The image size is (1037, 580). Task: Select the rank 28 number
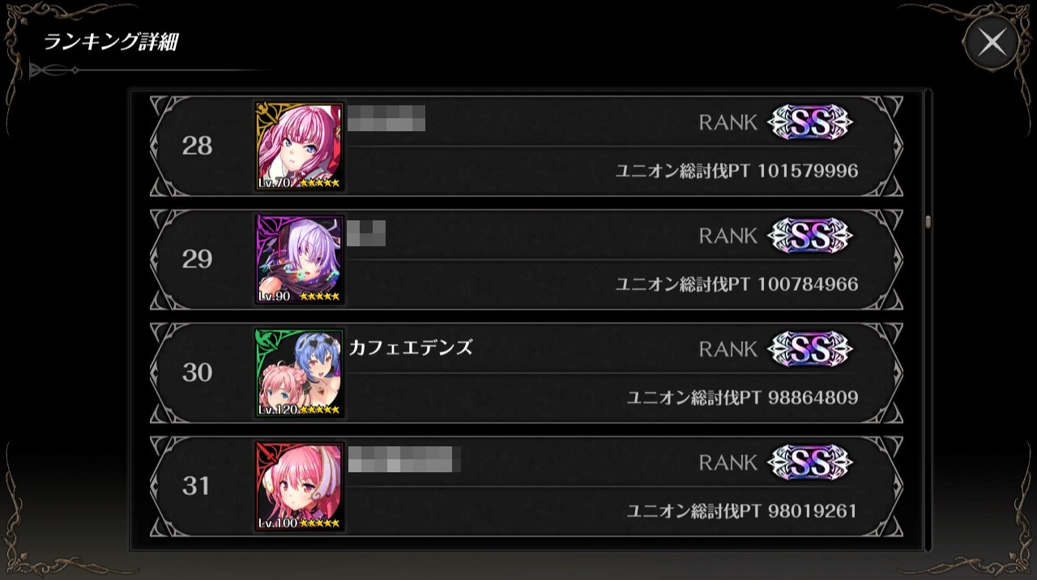tap(197, 146)
